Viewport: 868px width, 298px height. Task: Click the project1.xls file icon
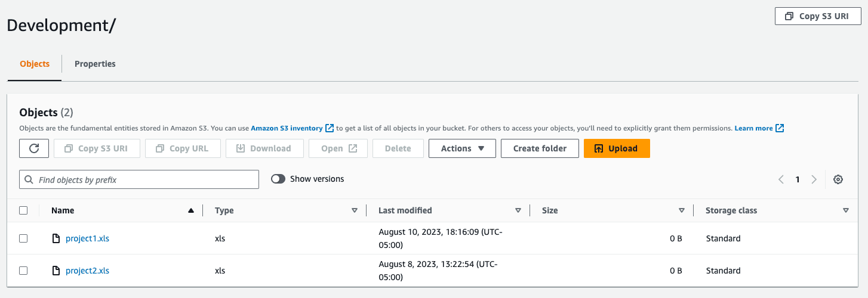pyautogui.click(x=56, y=238)
